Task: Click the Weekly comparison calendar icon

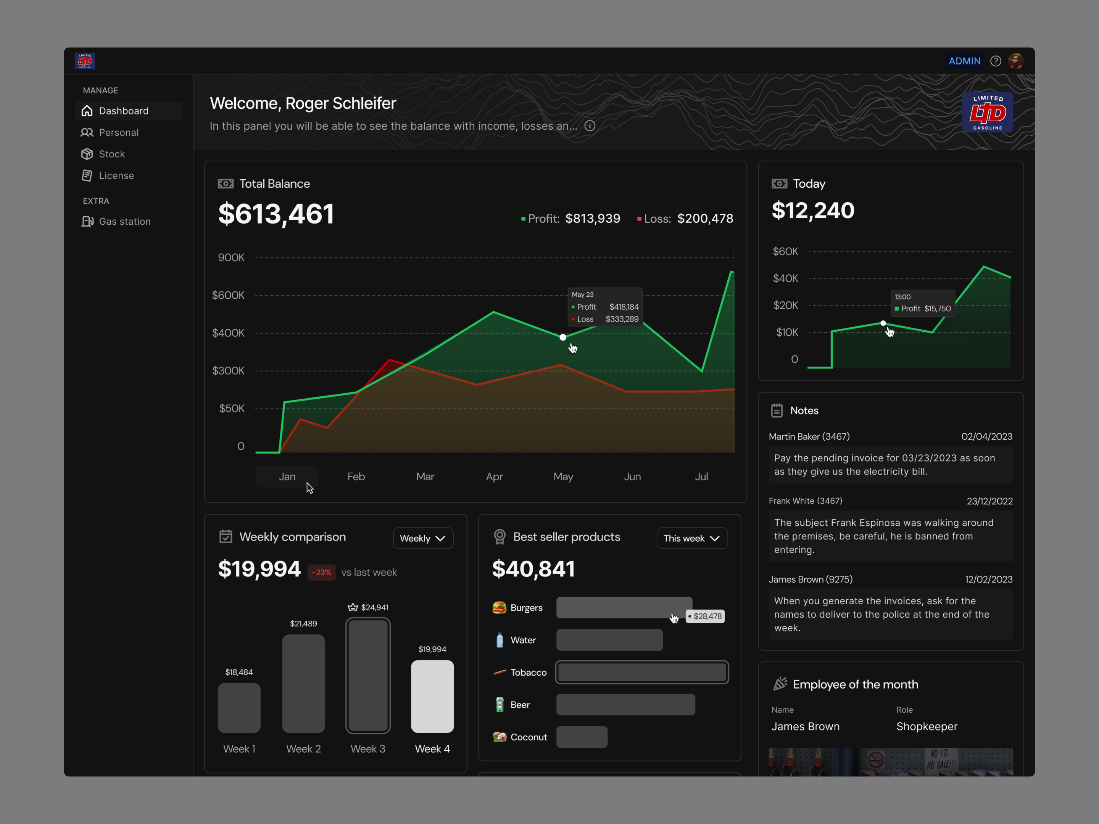Action: click(x=226, y=536)
